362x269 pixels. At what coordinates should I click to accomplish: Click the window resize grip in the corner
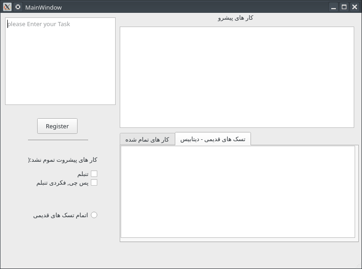pyautogui.click(x=359, y=266)
